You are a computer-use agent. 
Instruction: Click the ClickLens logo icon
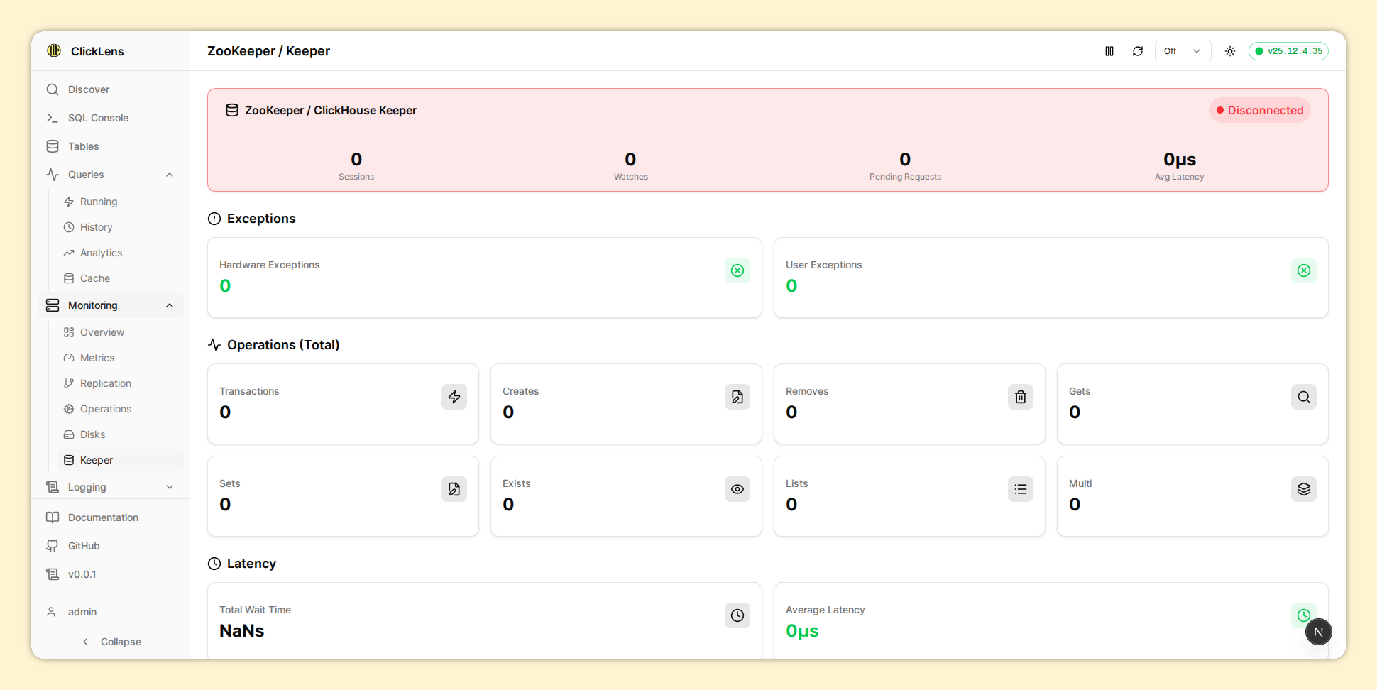(x=54, y=51)
